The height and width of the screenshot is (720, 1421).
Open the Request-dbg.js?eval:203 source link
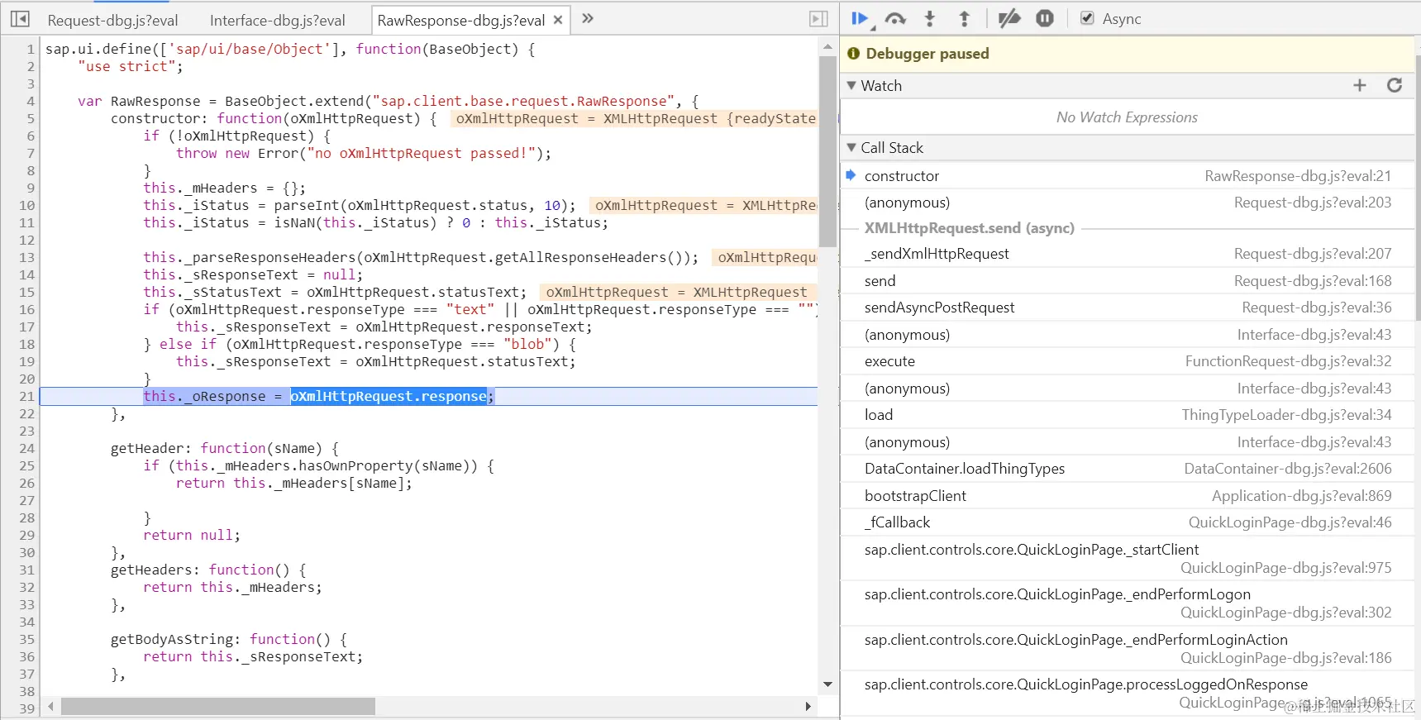(1313, 203)
